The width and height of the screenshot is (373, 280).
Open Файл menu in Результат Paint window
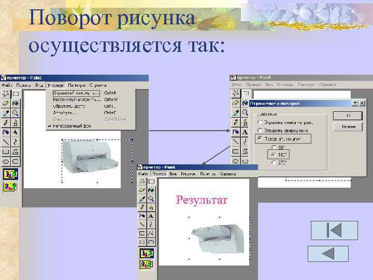[x=143, y=174]
